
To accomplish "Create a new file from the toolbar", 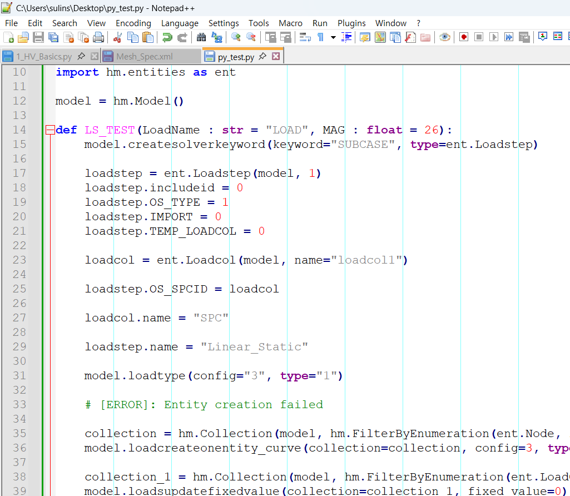I will tap(9, 37).
